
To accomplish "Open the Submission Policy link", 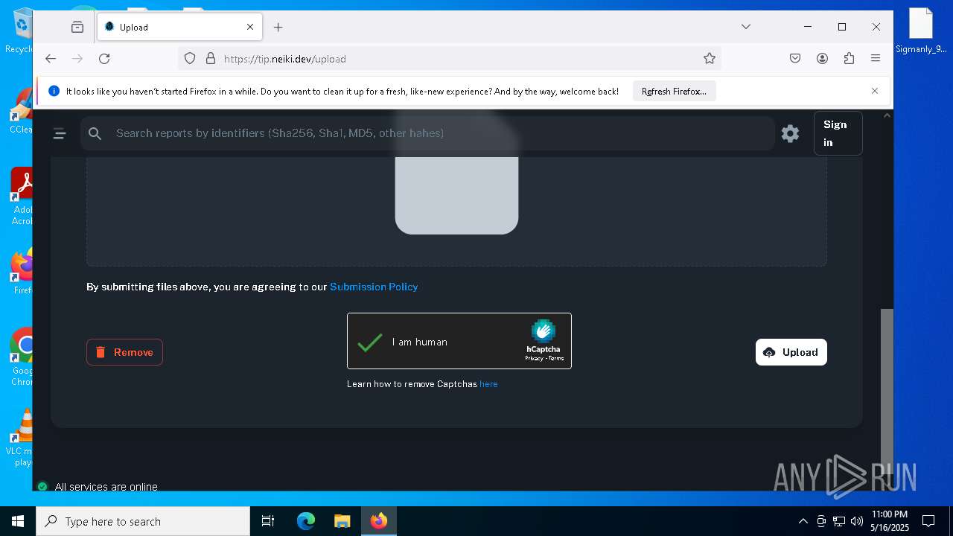I will pos(374,287).
